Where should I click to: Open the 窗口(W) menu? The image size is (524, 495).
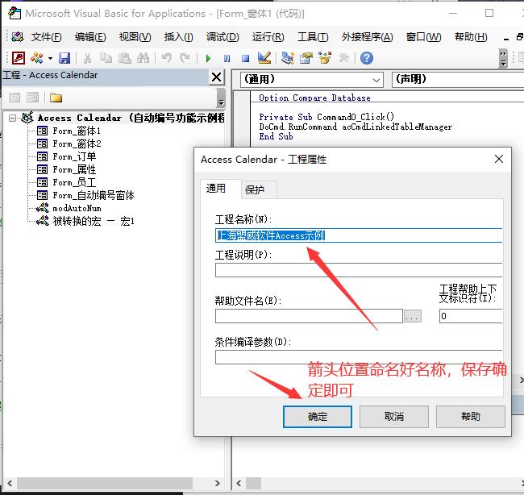(423, 37)
